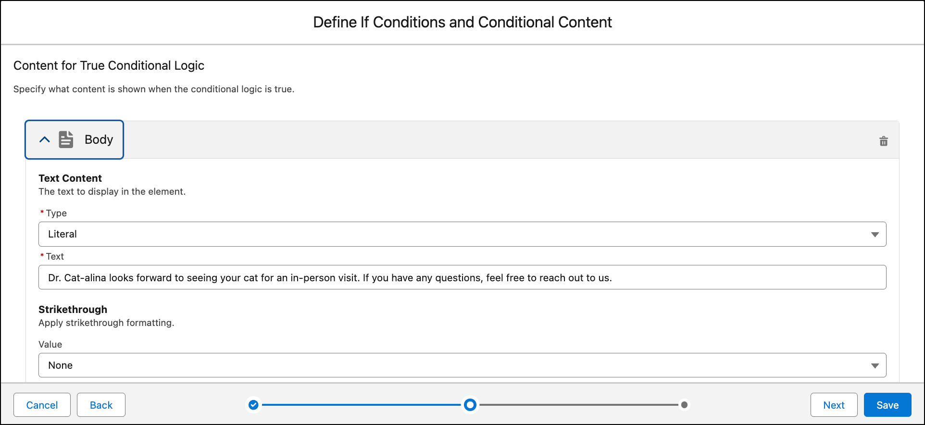Focus the Text field with Dr. Cat-alina message
This screenshot has height=425, width=925.
point(462,277)
